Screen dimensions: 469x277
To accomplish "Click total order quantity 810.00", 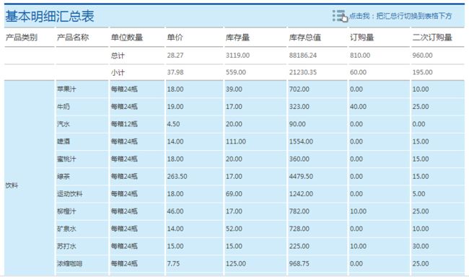I will click(360, 56).
